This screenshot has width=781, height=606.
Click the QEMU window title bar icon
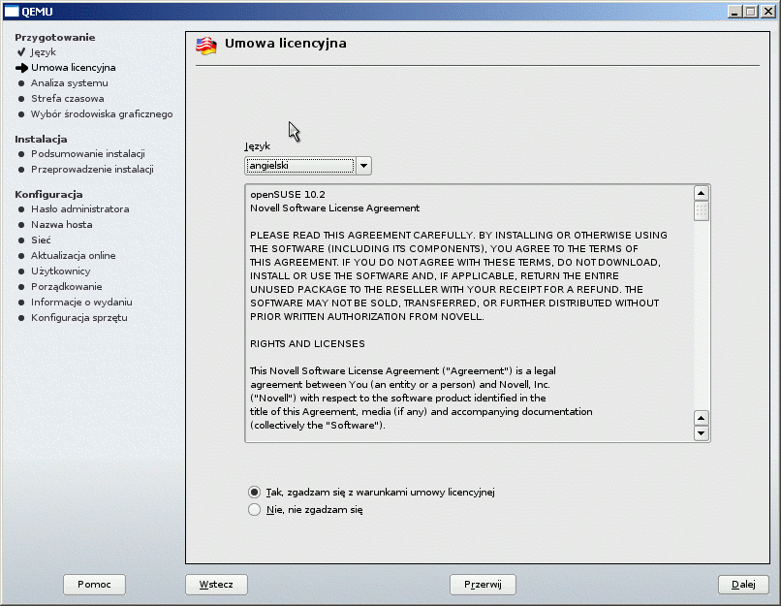pos(12,12)
